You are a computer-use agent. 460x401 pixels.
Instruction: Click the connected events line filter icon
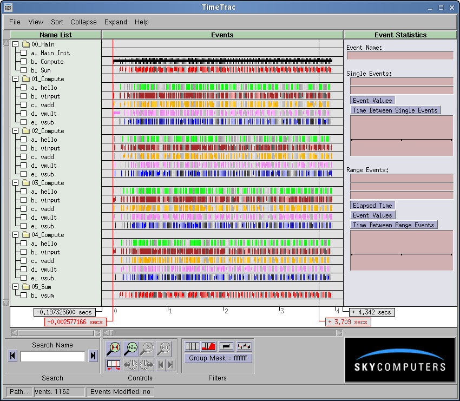[244, 346]
